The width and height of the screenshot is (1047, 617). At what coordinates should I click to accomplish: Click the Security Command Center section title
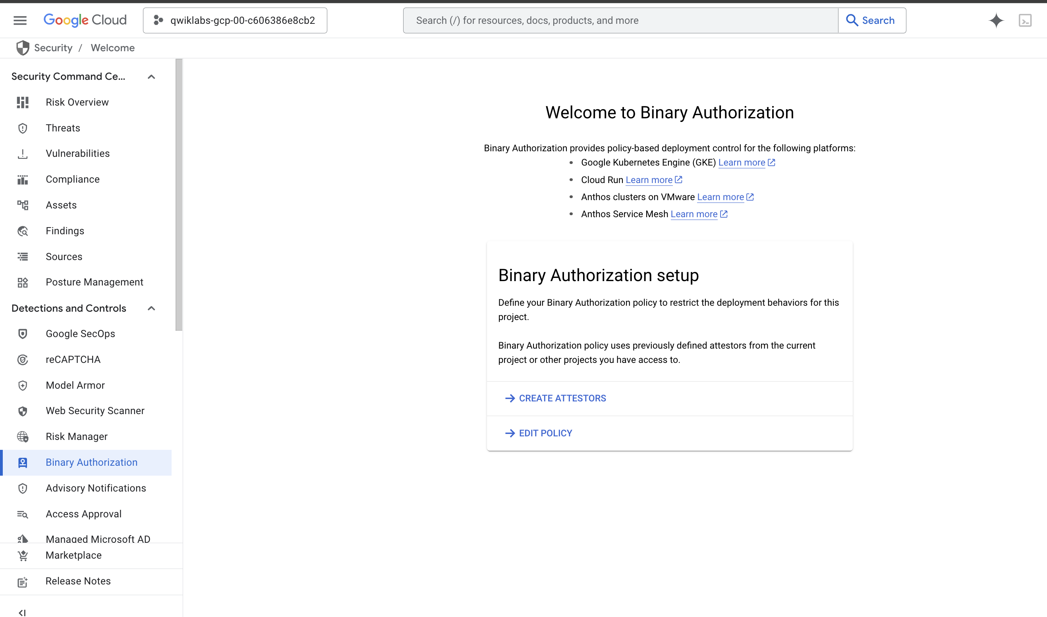(68, 77)
